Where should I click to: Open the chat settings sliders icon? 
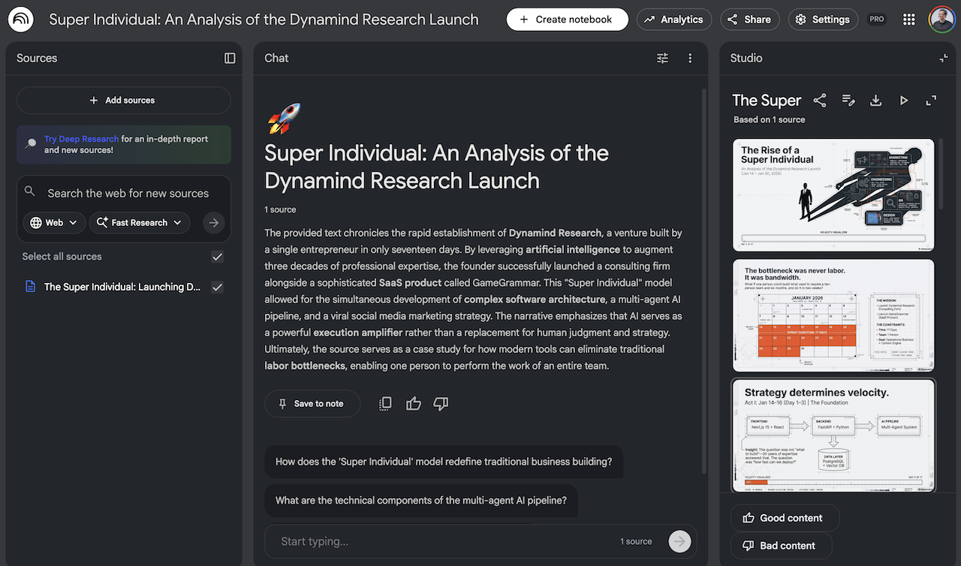click(x=662, y=58)
